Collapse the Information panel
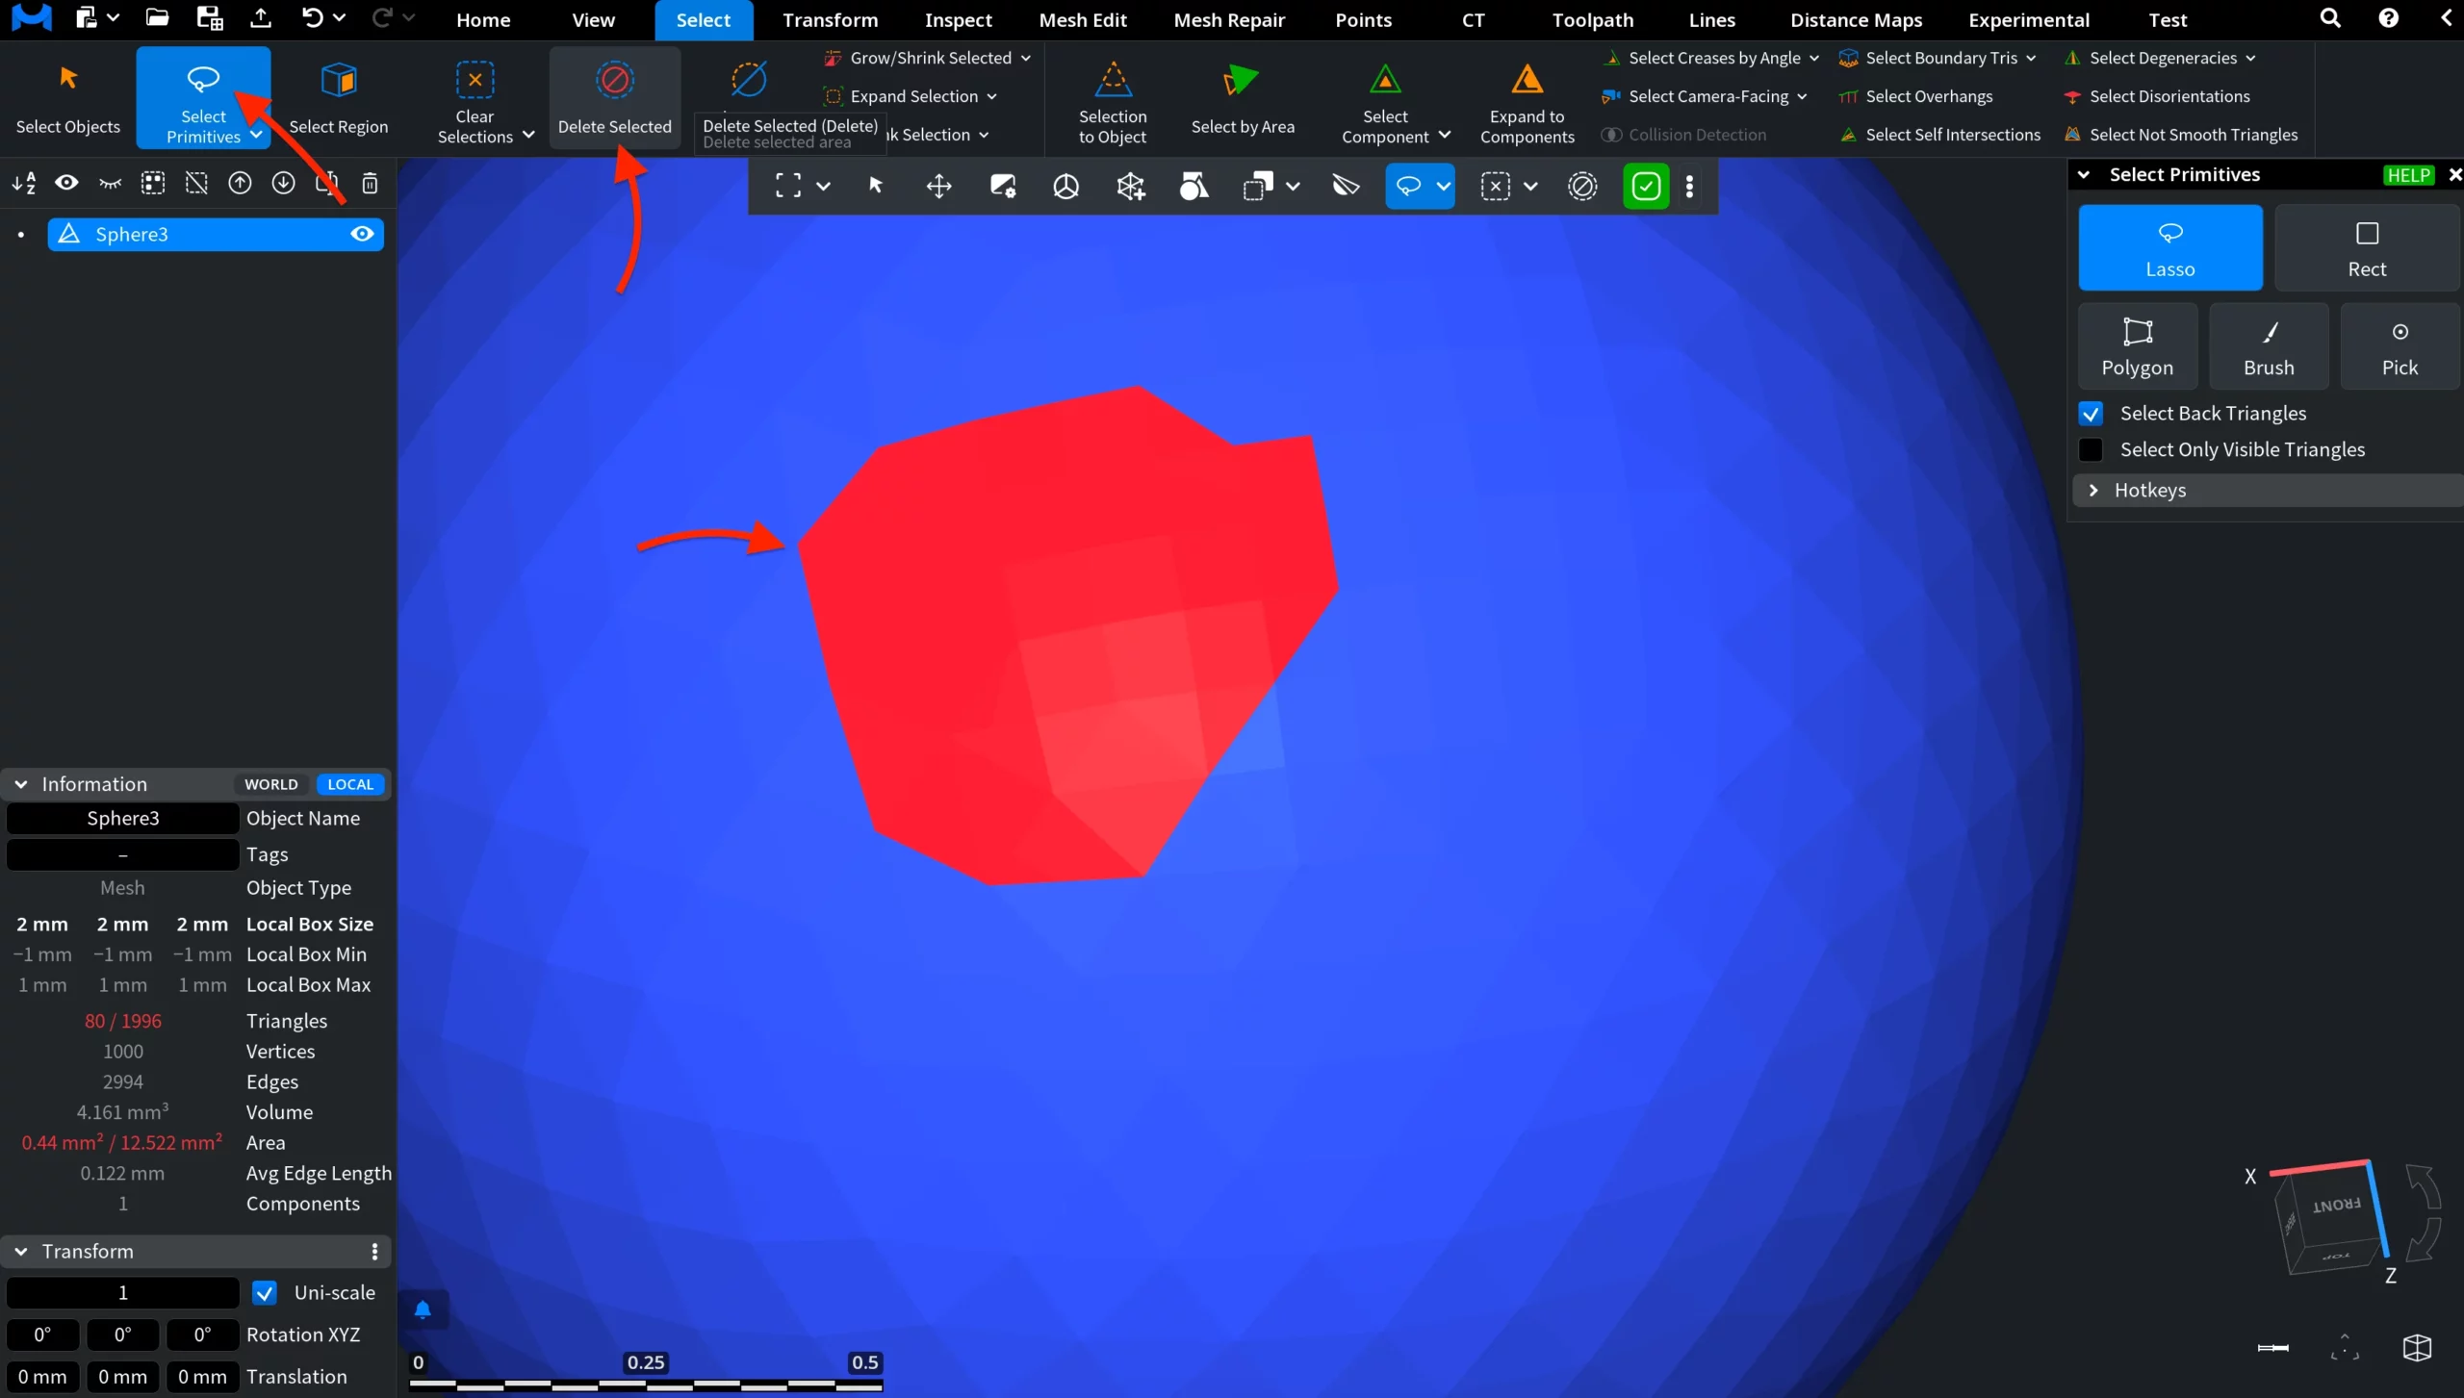 [x=21, y=784]
